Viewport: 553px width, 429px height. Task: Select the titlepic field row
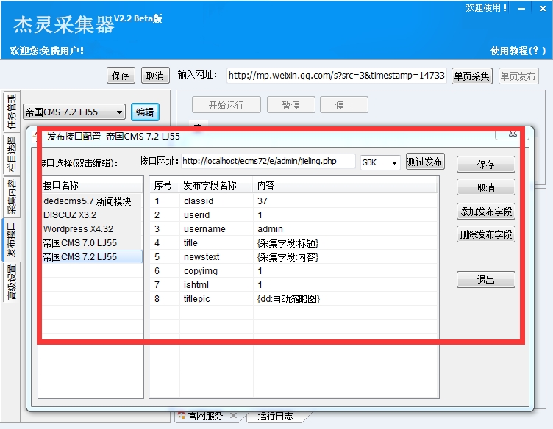pyautogui.click(x=294, y=299)
